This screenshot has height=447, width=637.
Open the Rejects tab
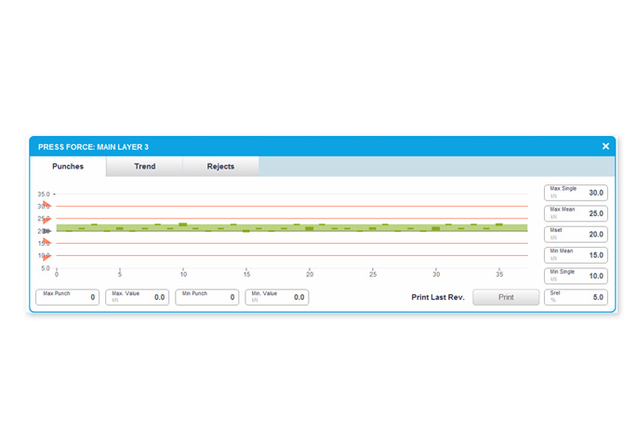(220, 167)
